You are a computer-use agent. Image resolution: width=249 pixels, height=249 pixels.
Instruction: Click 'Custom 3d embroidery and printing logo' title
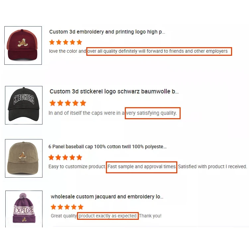coord(107,32)
